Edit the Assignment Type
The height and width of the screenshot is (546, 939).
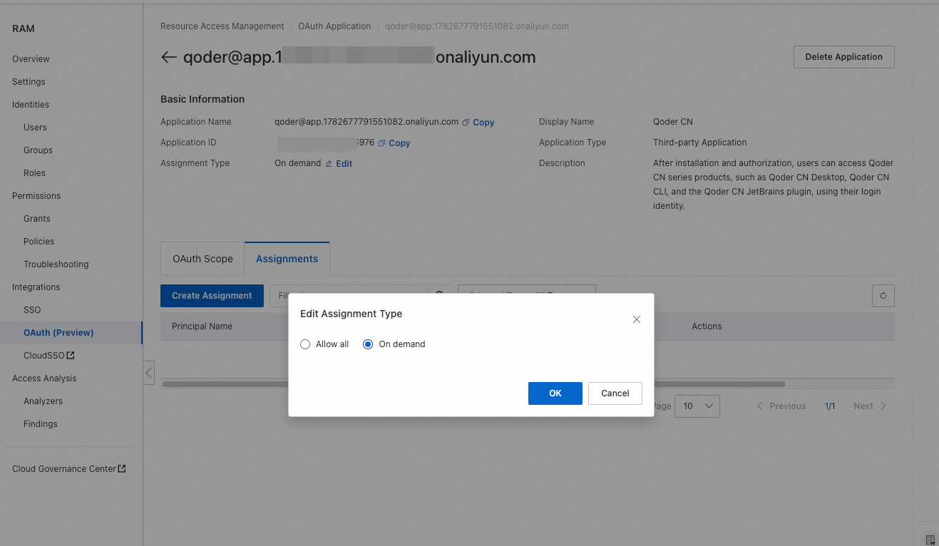339,164
